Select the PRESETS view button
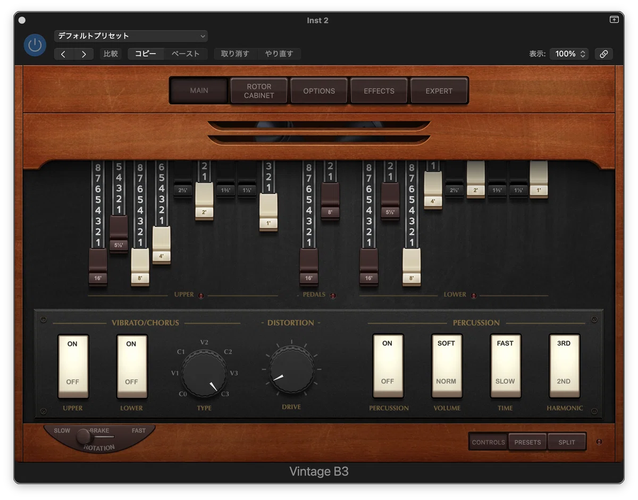The width and height of the screenshot is (638, 500). [x=527, y=442]
